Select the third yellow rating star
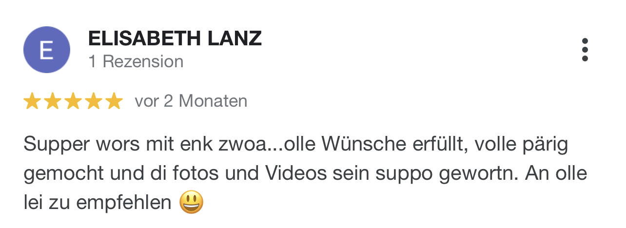Image resolution: width=626 pixels, height=228 pixels. (x=73, y=101)
